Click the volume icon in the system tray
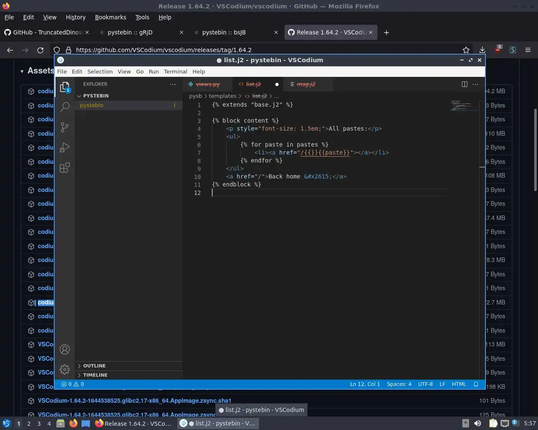 (478, 423)
